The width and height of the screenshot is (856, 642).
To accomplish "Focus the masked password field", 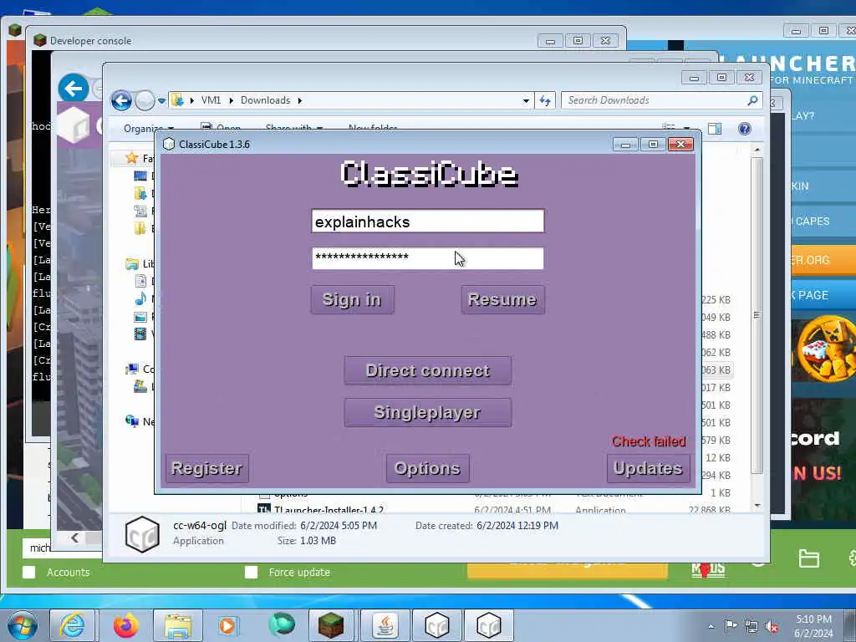I will coord(427,258).
